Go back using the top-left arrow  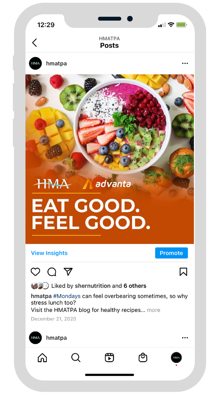tap(34, 42)
